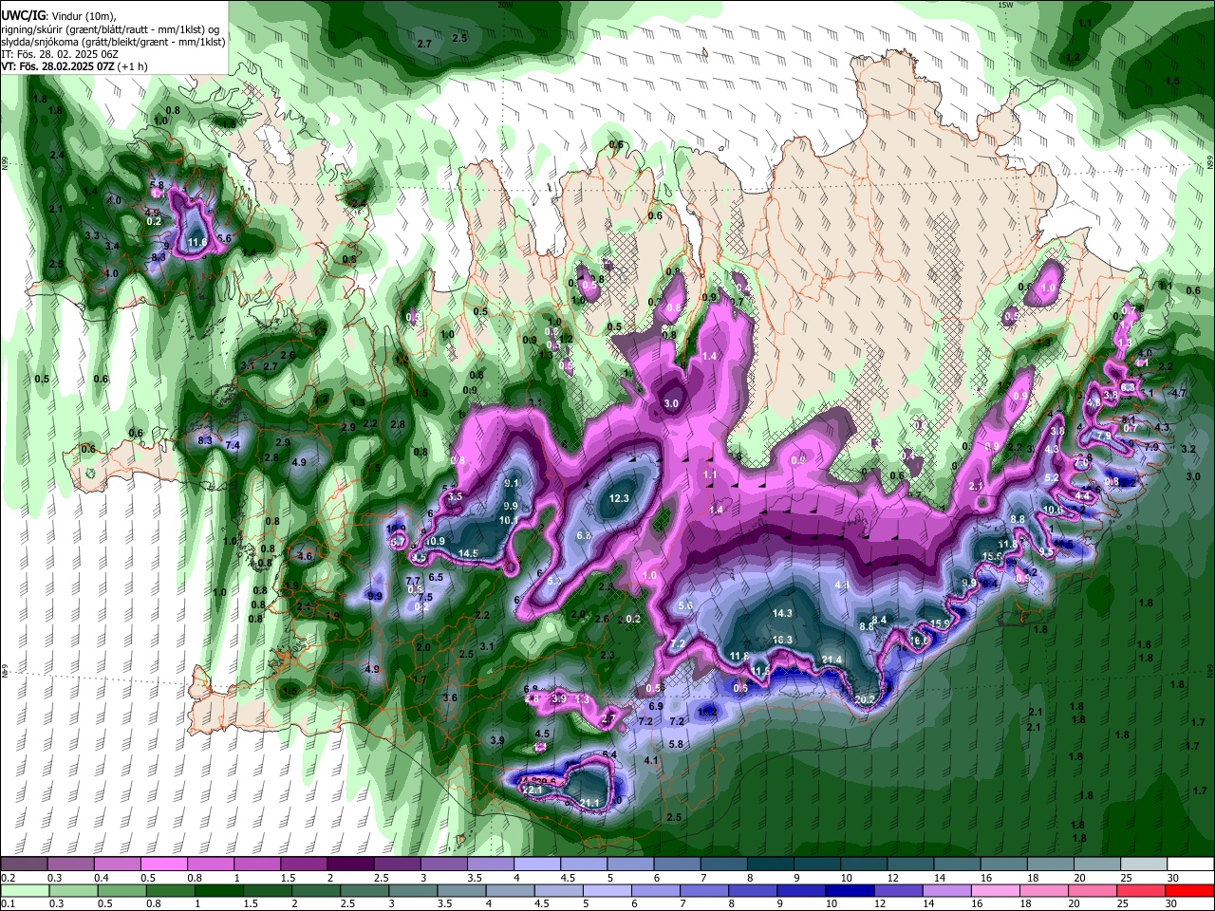1215x911 pixels.
Task: Click the 3.0 value in the purple area
Action: click(x=671, y=403)
